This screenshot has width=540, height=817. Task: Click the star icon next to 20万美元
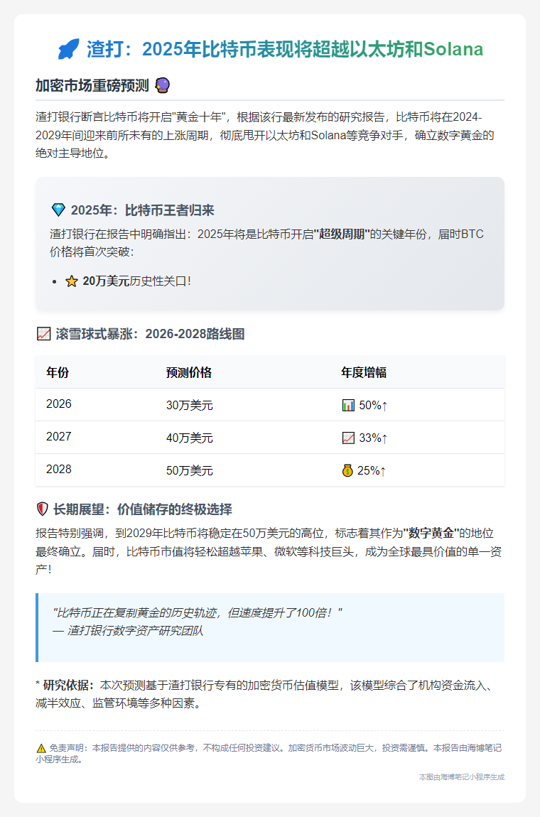(x=71, y=281)
